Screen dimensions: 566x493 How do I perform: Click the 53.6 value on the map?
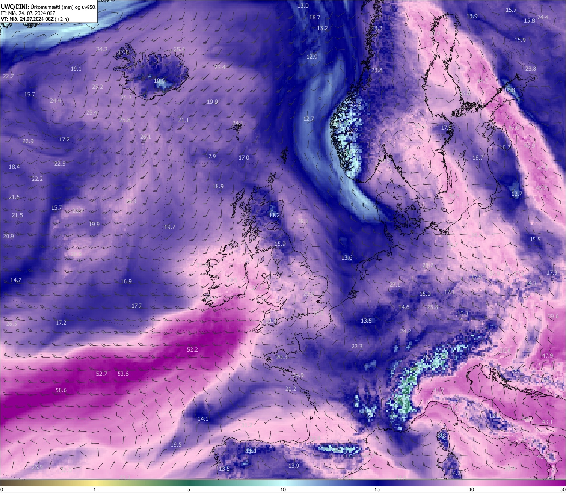(123, 374)
